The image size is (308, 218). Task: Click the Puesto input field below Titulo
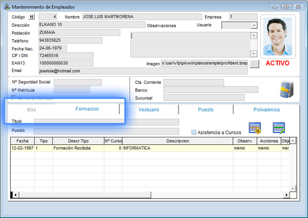coord(106,131)
